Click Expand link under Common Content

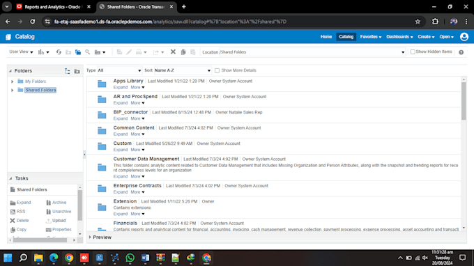point(121,134)
